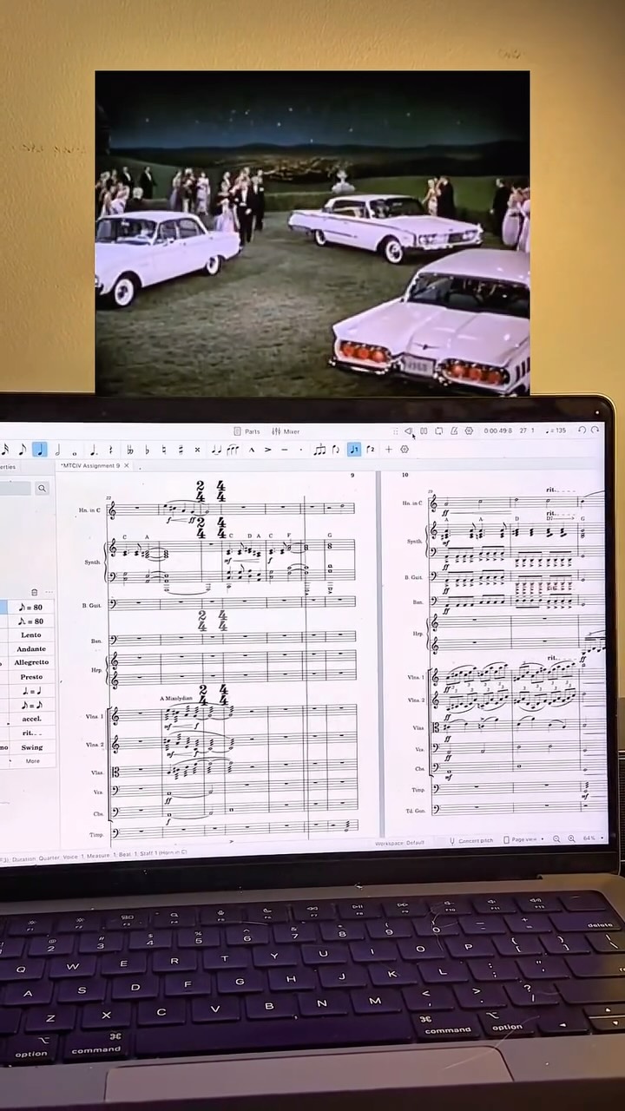Select the 16th note duration
625x1111 pixels.
(6, 449)
